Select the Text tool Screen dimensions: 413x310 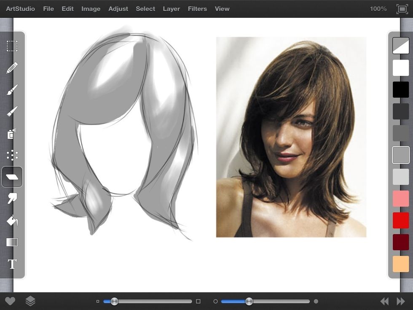[x=12, y=264]
